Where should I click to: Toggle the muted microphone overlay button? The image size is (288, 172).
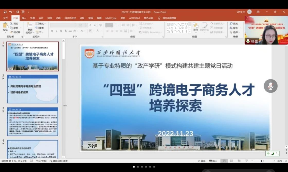click(x=271, y=86)
